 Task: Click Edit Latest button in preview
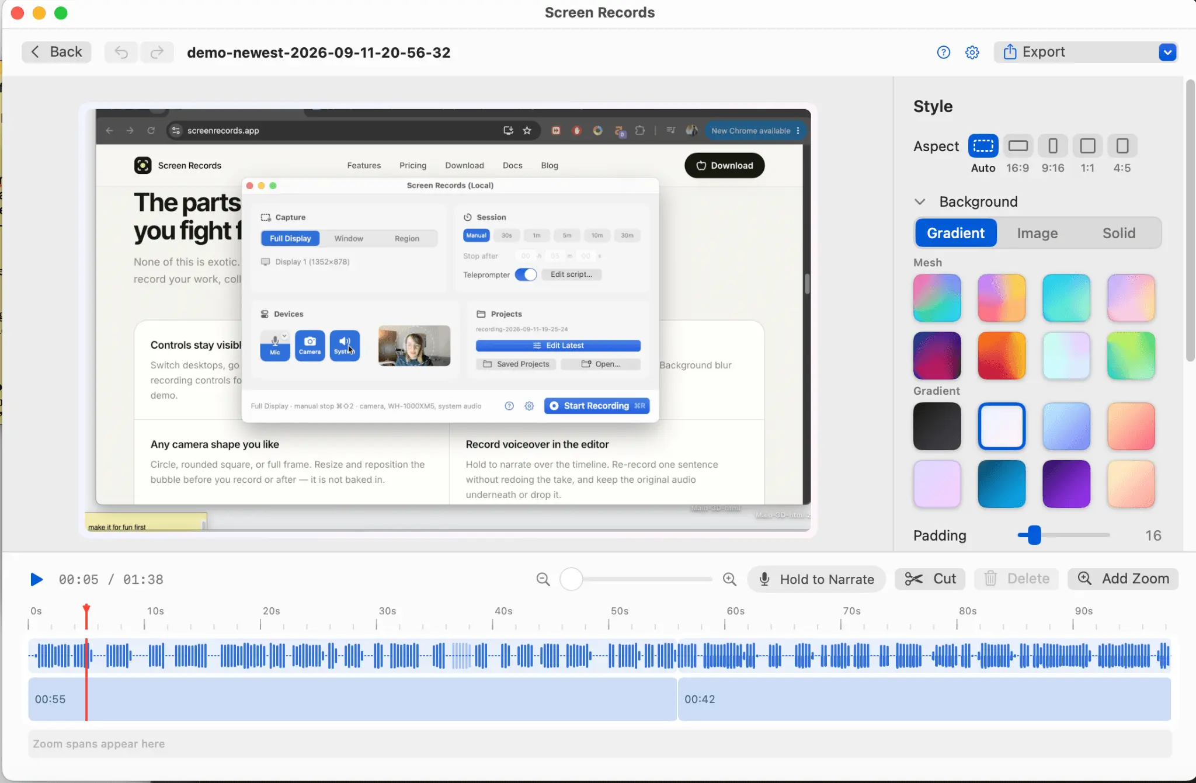(558, 346)
